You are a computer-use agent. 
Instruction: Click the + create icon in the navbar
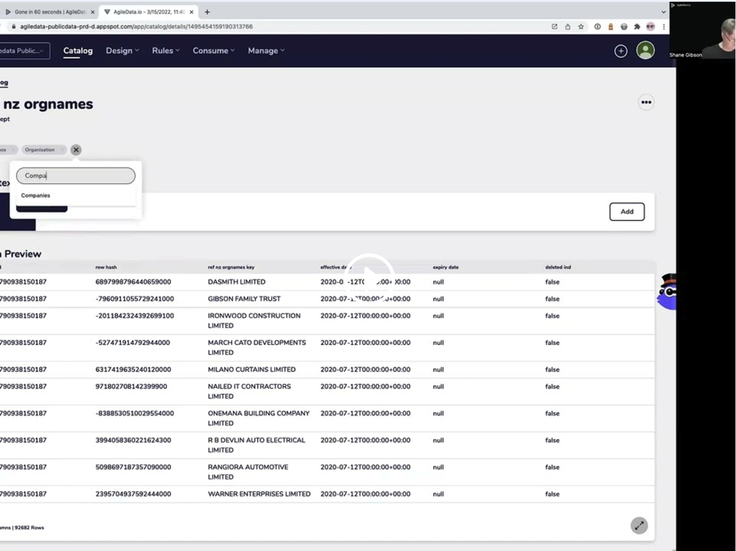[x=621, y=51]
